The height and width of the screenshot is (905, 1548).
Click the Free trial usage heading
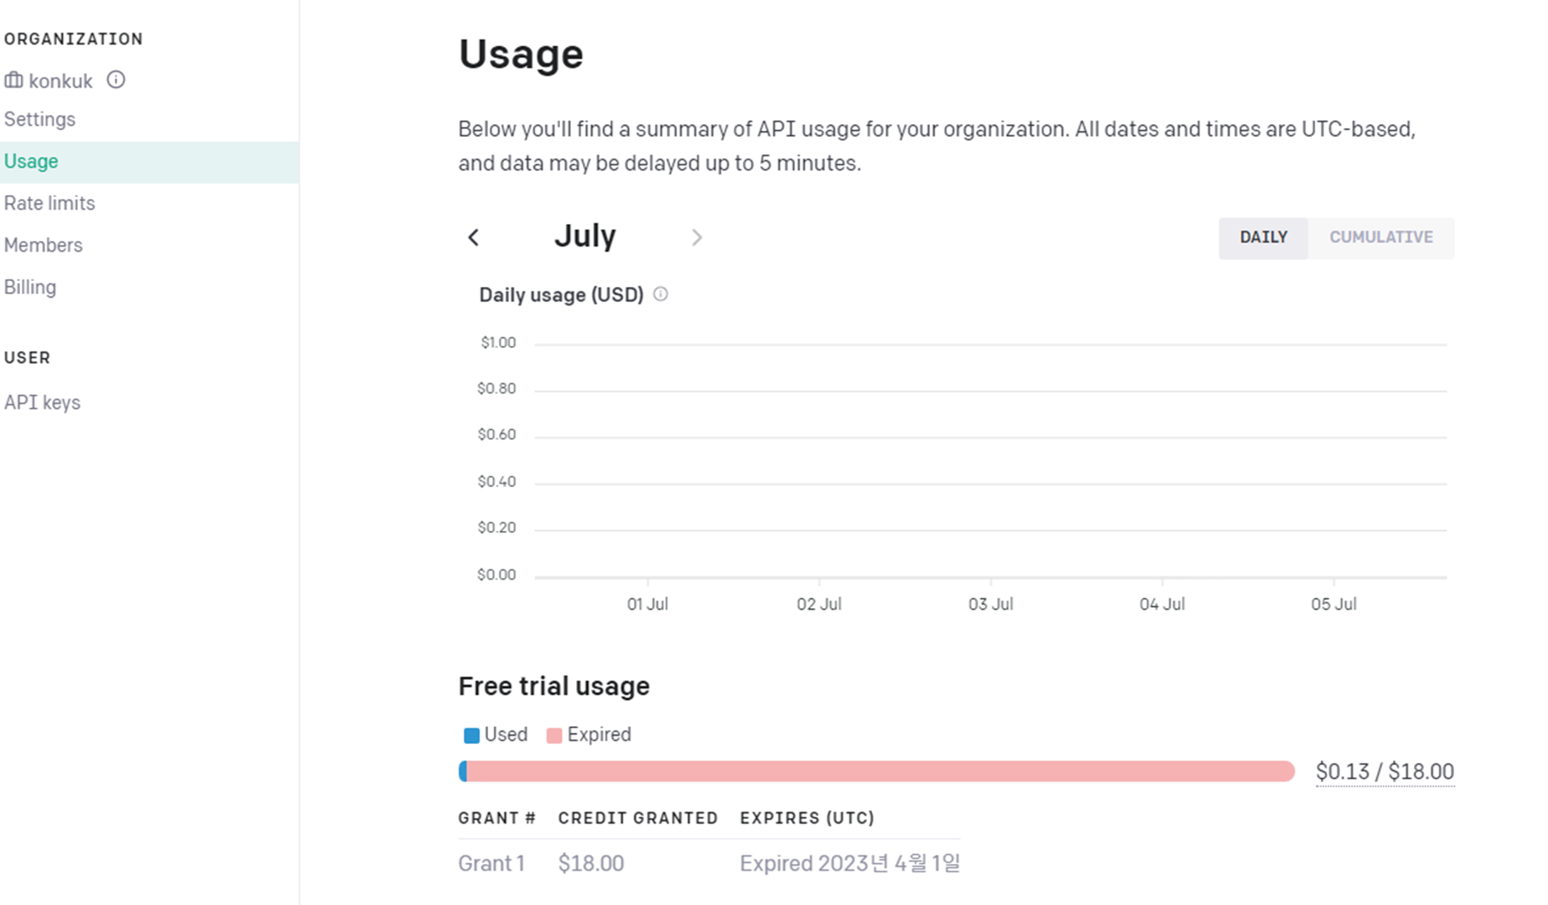pyautogui.click(x=553, y=686)
